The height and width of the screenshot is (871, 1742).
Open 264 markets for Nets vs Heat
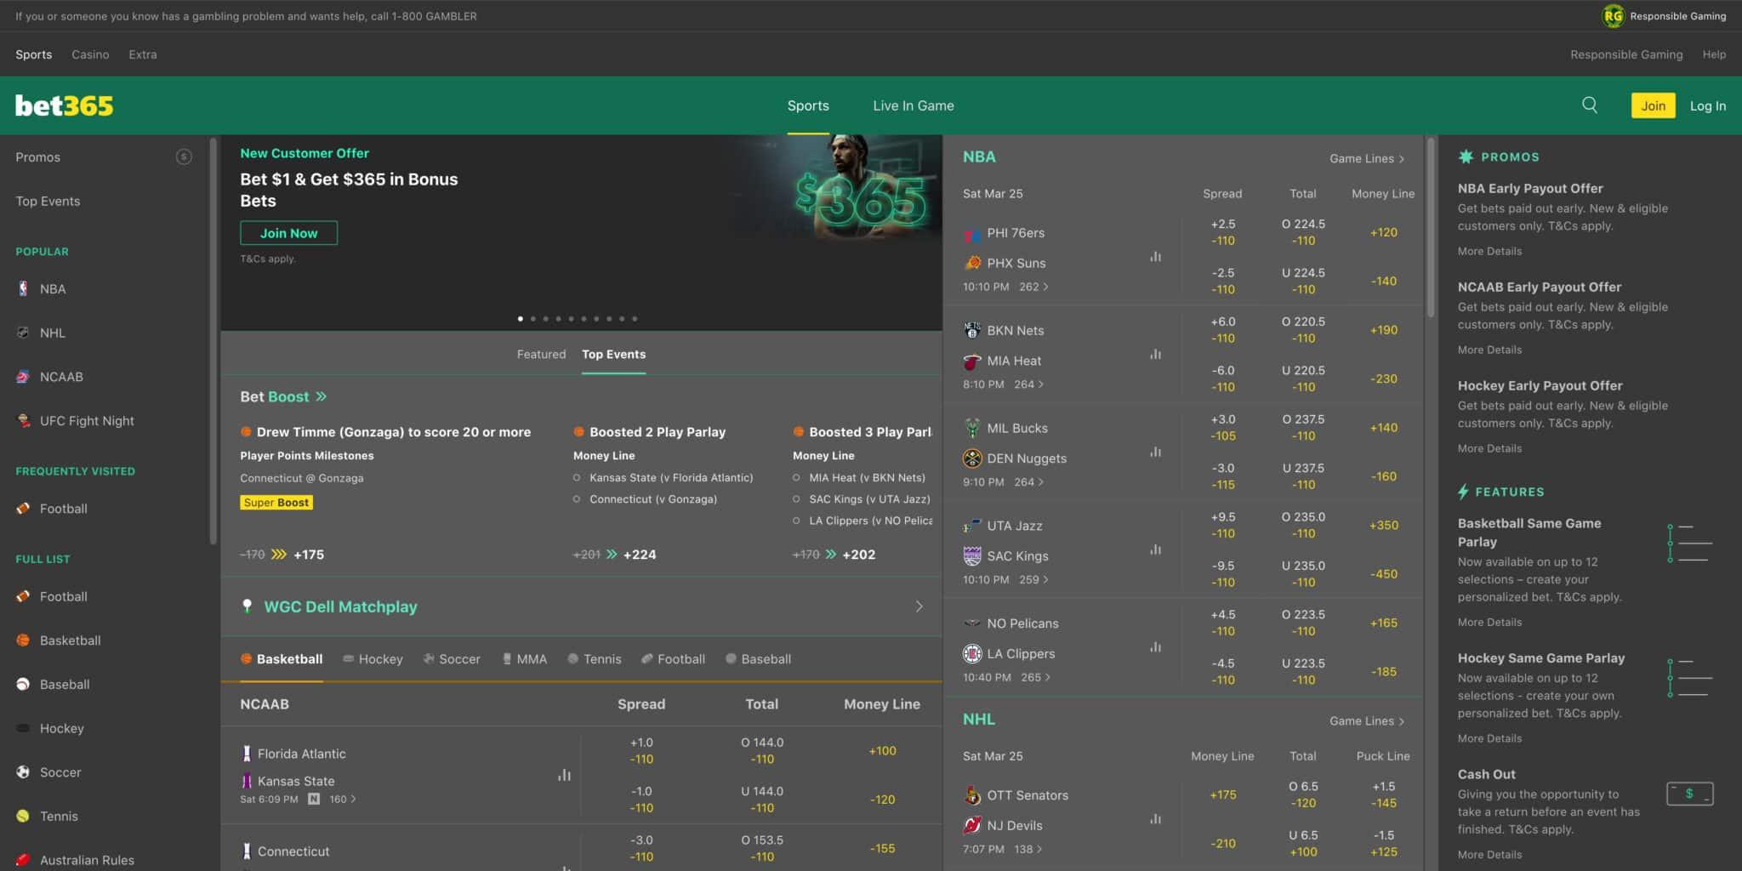coord(1029,384)
